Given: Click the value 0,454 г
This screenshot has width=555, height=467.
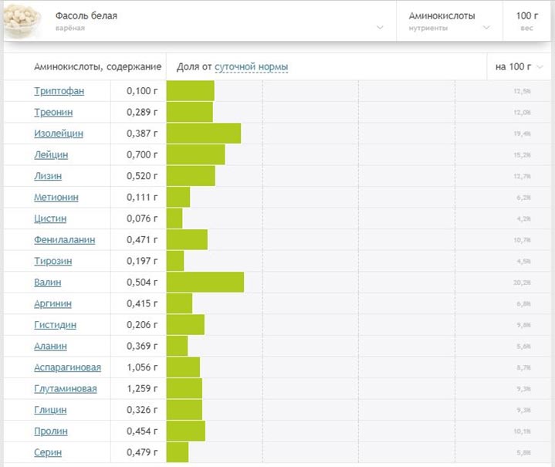Looking at the screenshot, I should 142,431.
